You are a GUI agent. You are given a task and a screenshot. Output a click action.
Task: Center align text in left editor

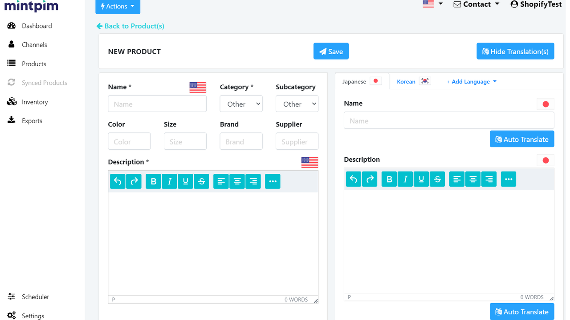pos(237,181)
